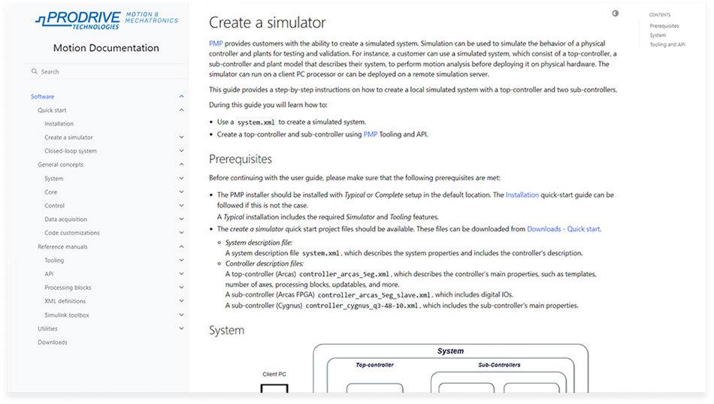714x404 pixels.
Task: Select Processing blocks in sidebar
Action: click(68, 288)
